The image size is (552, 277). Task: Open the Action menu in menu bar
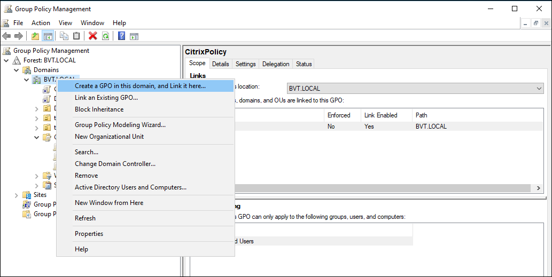[x=41, y=23]
